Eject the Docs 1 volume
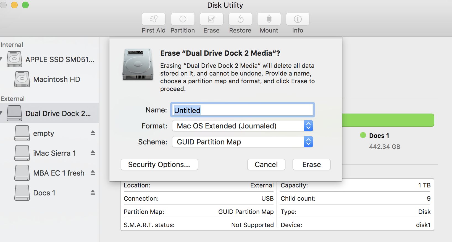This screenshot has height=242, width=452. point(93,193)
